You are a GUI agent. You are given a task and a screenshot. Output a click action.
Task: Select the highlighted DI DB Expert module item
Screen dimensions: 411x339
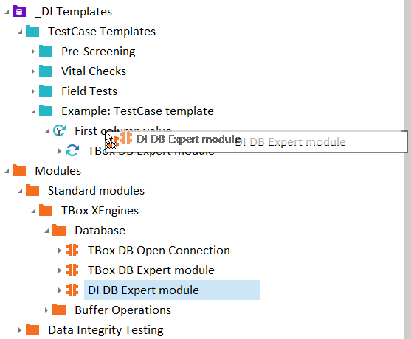[172, 290]
